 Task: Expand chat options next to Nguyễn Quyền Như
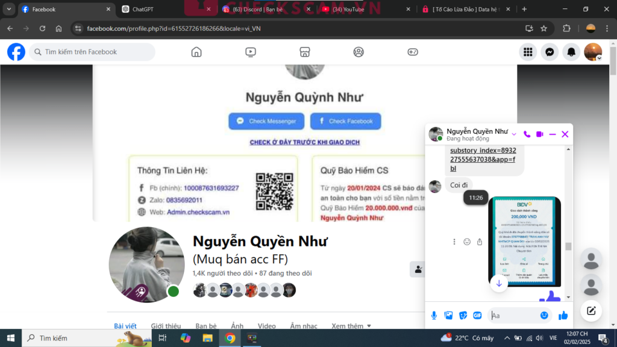pyautogui.click(x=514, y=134)
